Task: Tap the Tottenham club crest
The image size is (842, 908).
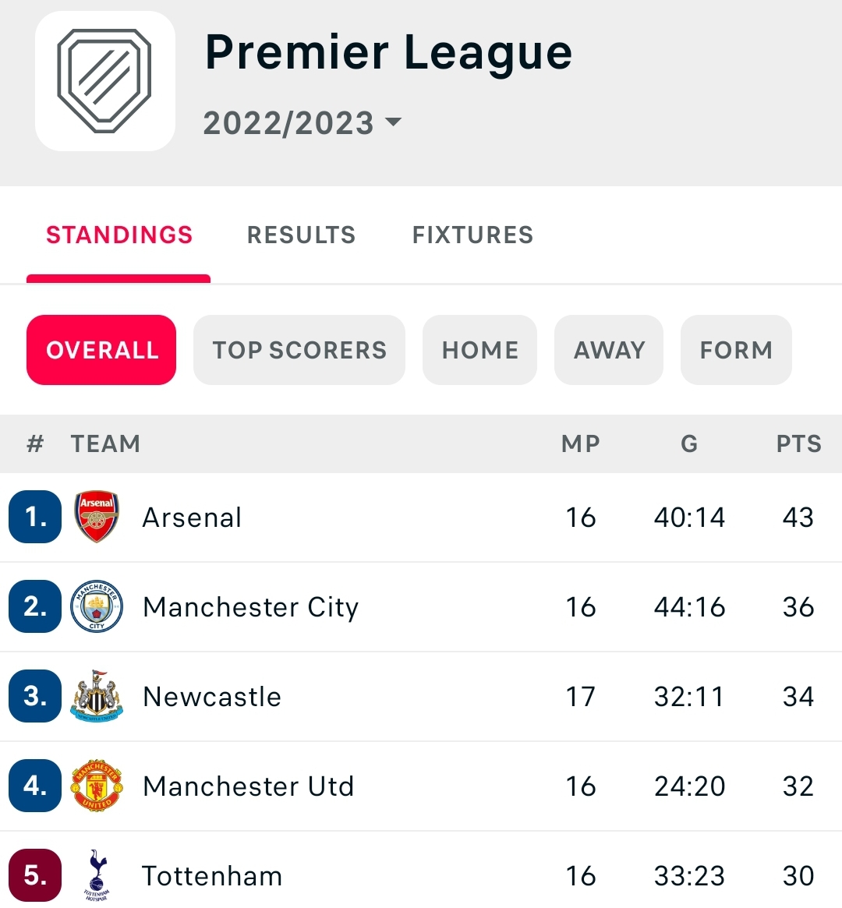Action: (97, 874)
